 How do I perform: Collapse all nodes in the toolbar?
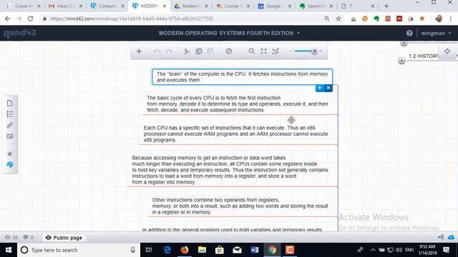click(264, 51)
